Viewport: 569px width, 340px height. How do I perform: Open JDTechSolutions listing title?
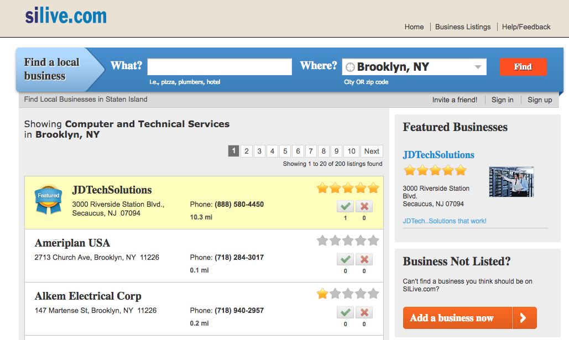click(112, 190)
